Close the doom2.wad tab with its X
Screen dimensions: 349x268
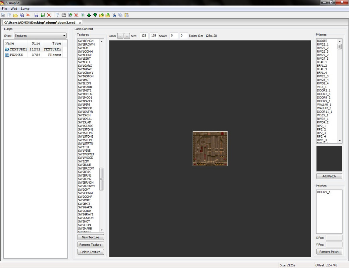tap(80, 23)
